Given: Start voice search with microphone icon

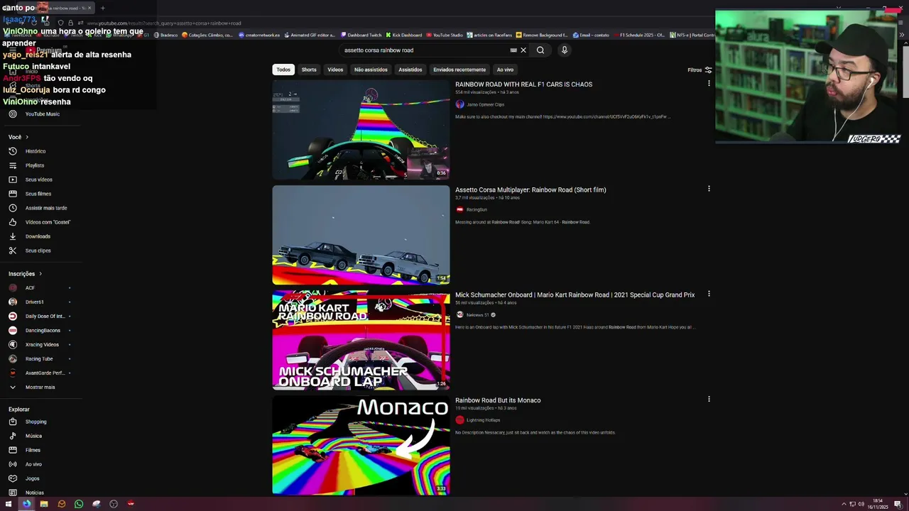Looking at the screenshot, I should (565, 50).
